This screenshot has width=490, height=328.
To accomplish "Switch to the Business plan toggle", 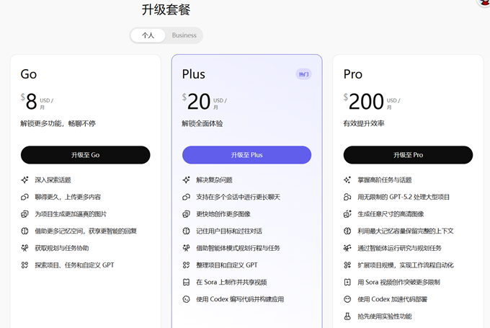I will (184, 35).
